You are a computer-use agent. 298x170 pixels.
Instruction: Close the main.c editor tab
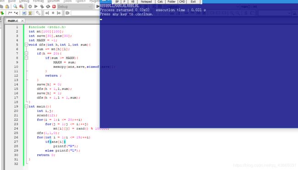click(22, 21)
